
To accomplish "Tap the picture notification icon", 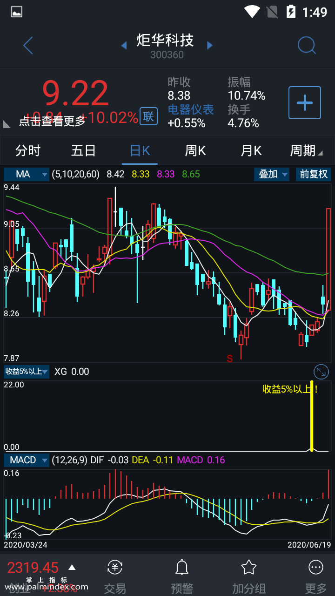I will [x=17, y=12].
